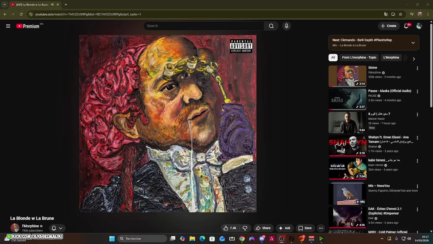The width and height of the screenshot is (433, 244).
Task: Open more actions ellipsis below the video
Action: point(321,228)
